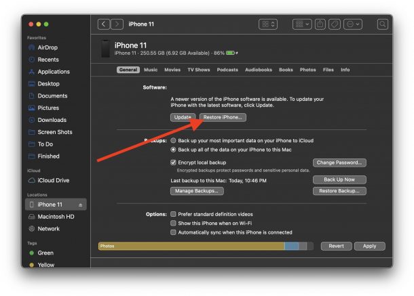Click the Restore iPhone... button
This screenshot has height=296, width=414.
click(x=223, y=117)
